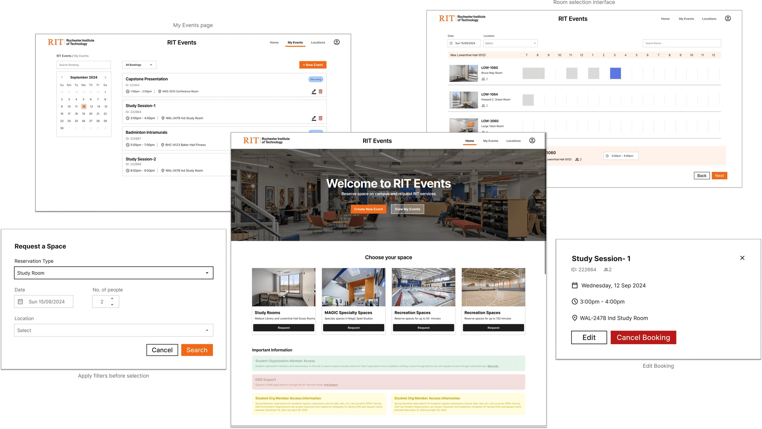The height and width of the screenshot is (429, 762).
Task: Click user account icon in My Events header
Action: click(336, 42)
